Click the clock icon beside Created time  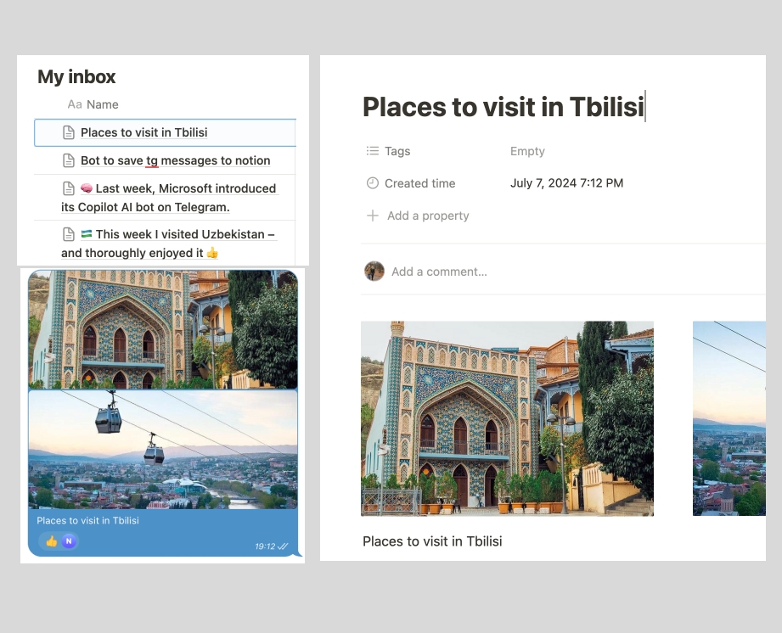[372, 183]
